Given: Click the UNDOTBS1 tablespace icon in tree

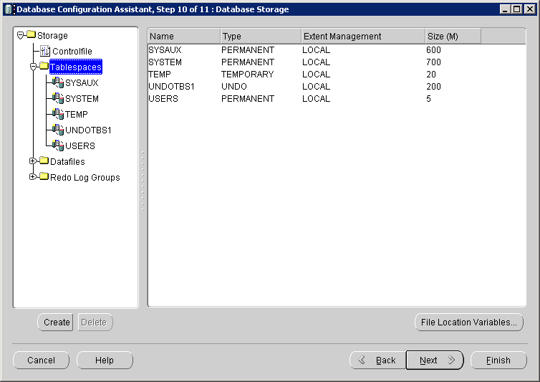Looking at the screenshot, I should 58,130.
